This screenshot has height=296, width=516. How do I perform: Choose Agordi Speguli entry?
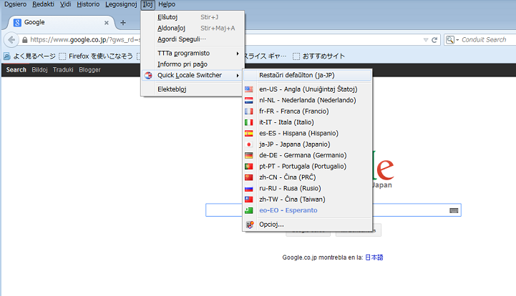193,39
